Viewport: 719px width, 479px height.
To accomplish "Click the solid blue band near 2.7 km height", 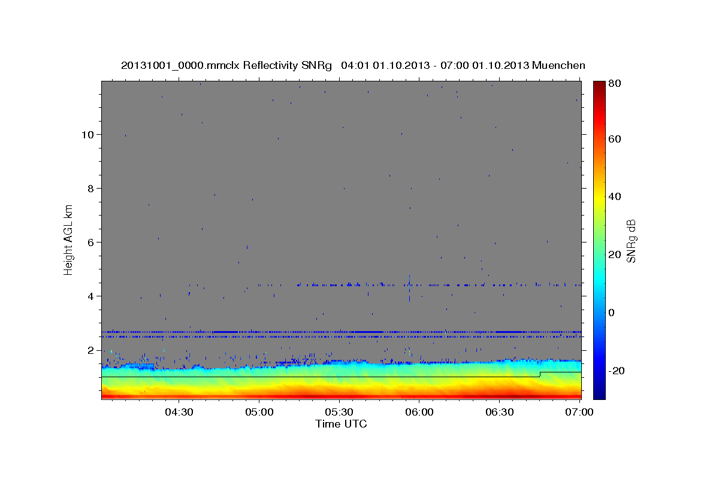I will tap(341, 332).
